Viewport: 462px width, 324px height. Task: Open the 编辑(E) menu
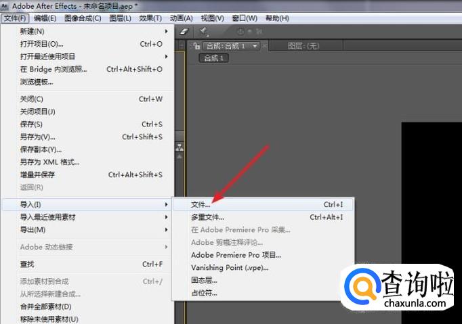[x=45, y=18]
